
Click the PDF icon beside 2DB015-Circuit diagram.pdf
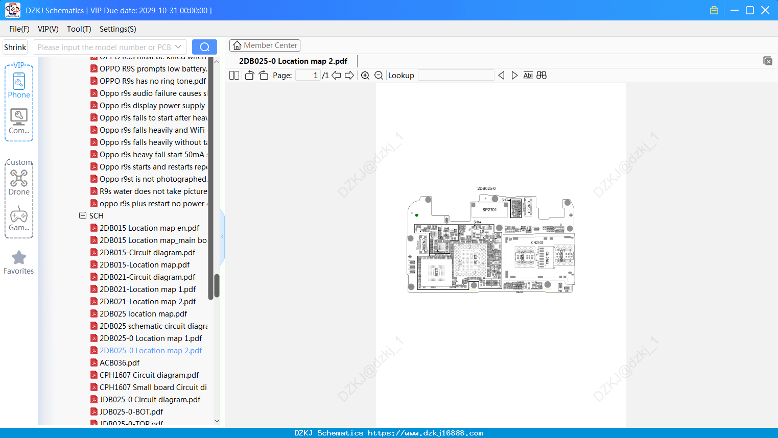pos(94,252)
